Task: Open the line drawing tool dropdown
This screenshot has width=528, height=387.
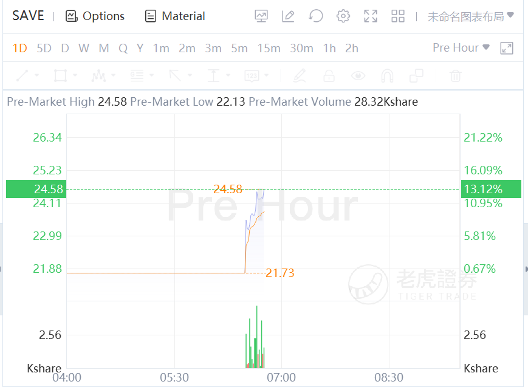Action: (x=27, y=76)
